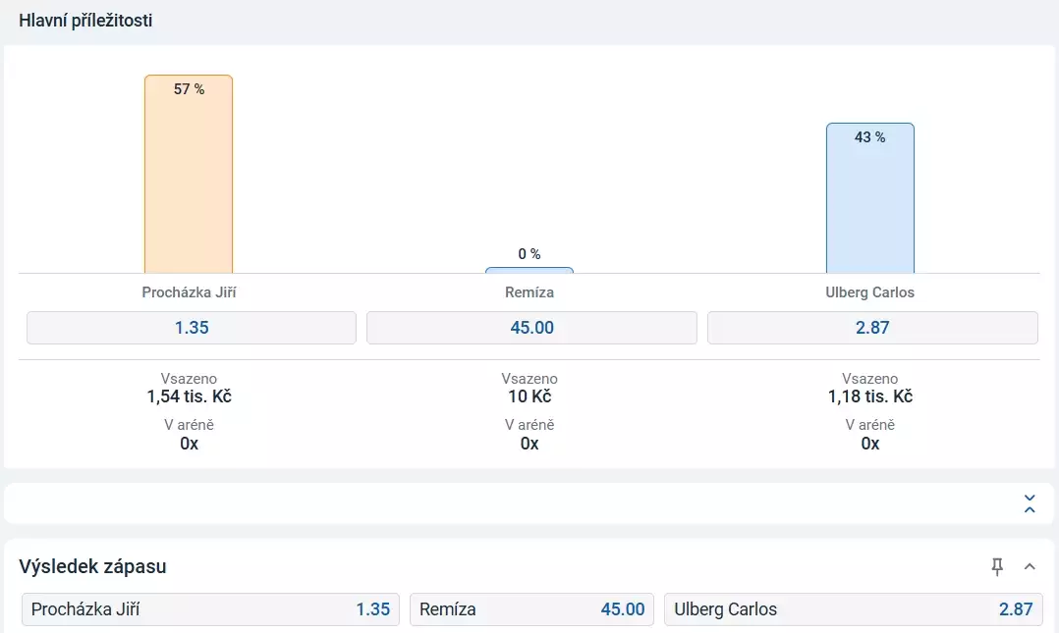
Task: Click the blue 43 % bar
Action: coord(869,198)
